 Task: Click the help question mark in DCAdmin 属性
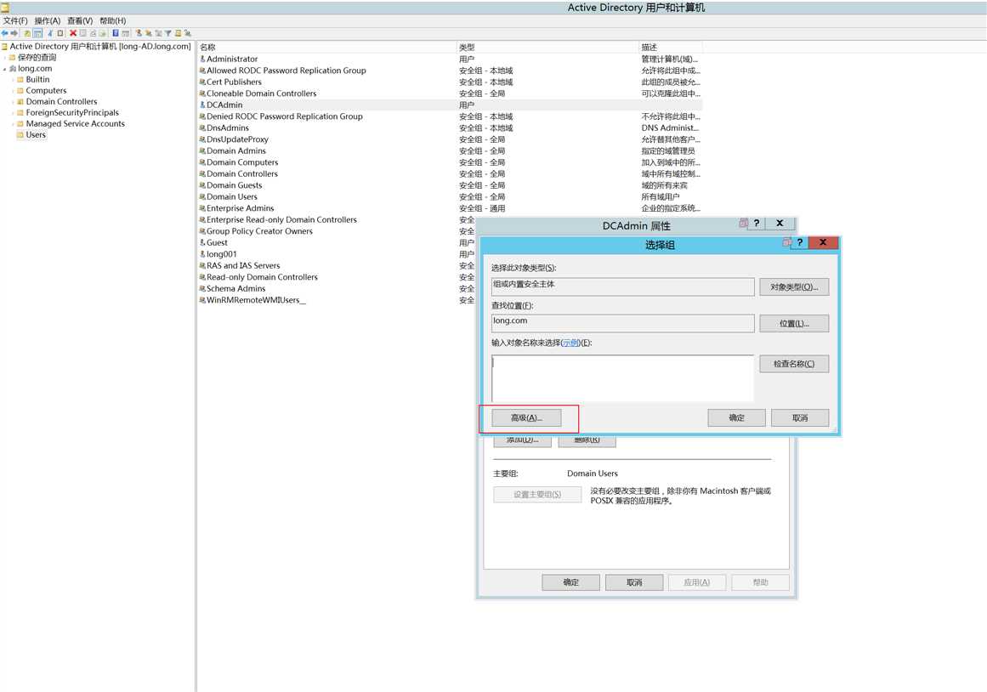(757, 223)
